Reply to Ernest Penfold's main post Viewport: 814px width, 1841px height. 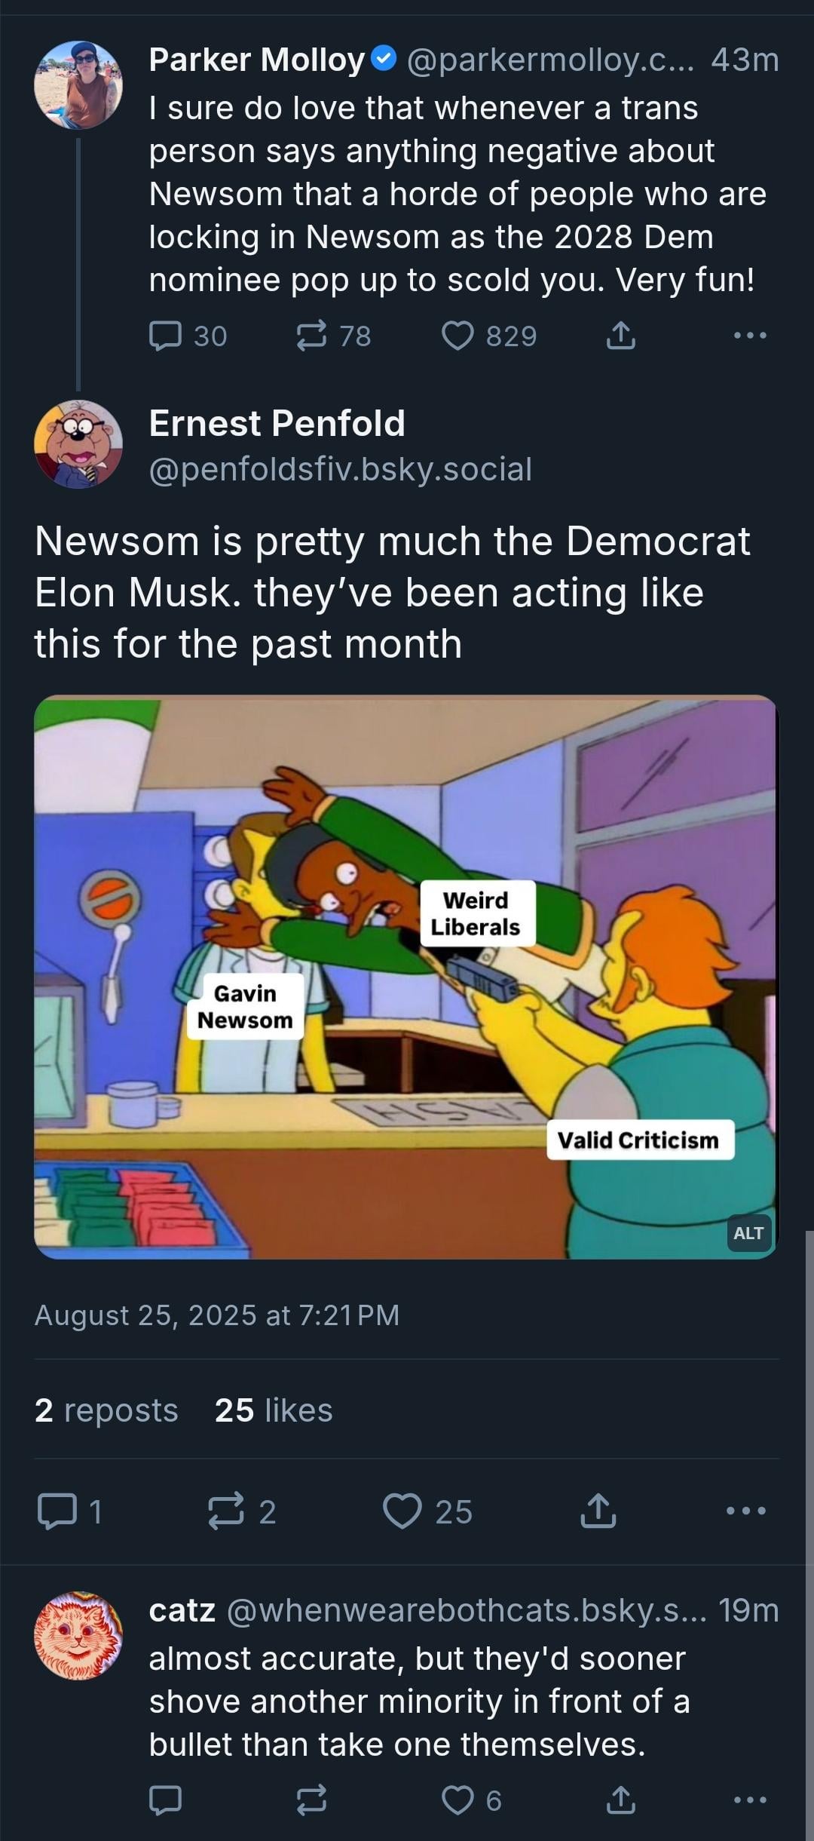69,1511
